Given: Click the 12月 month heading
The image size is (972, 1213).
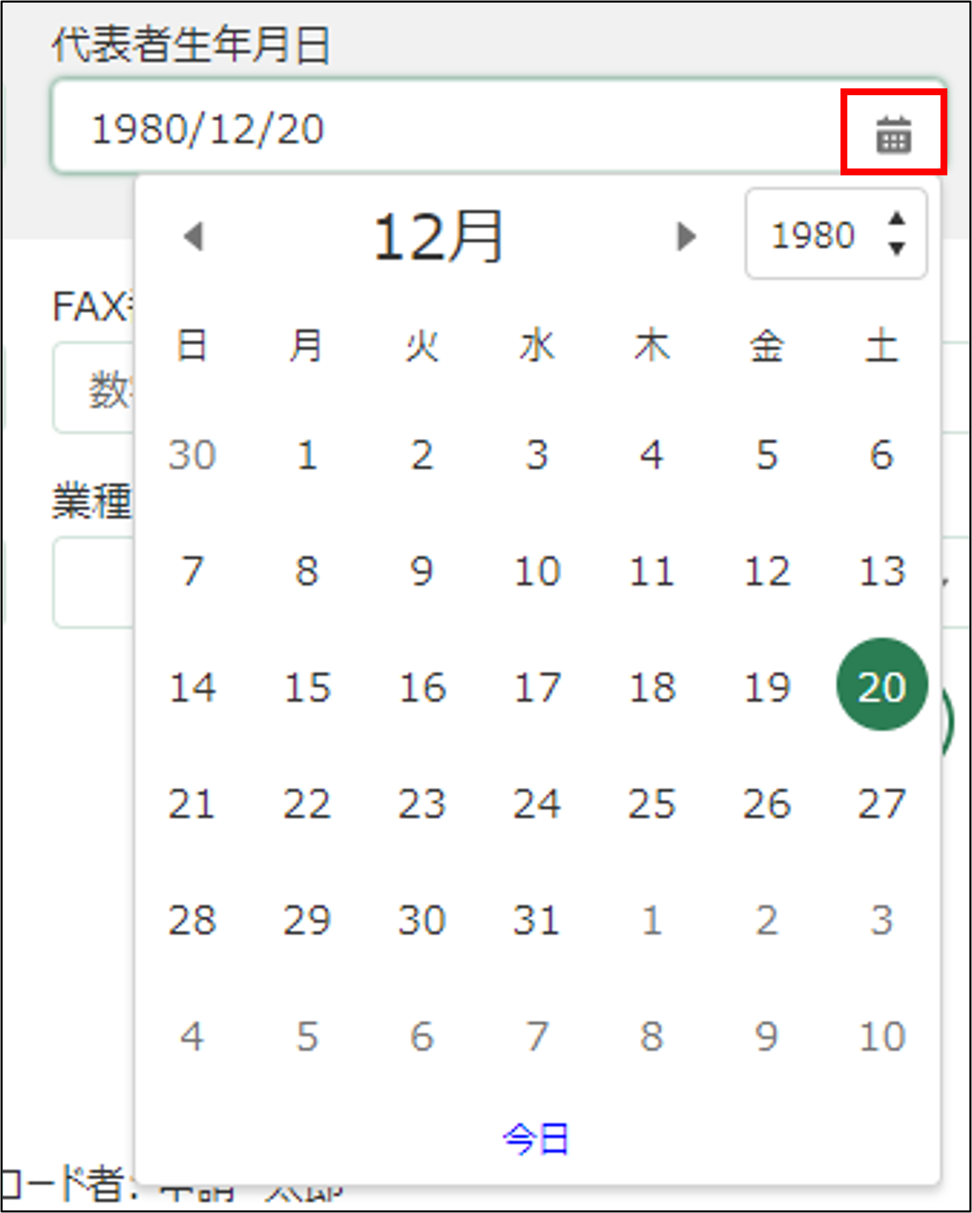Looking at the screenshot, I should [438, 237].
